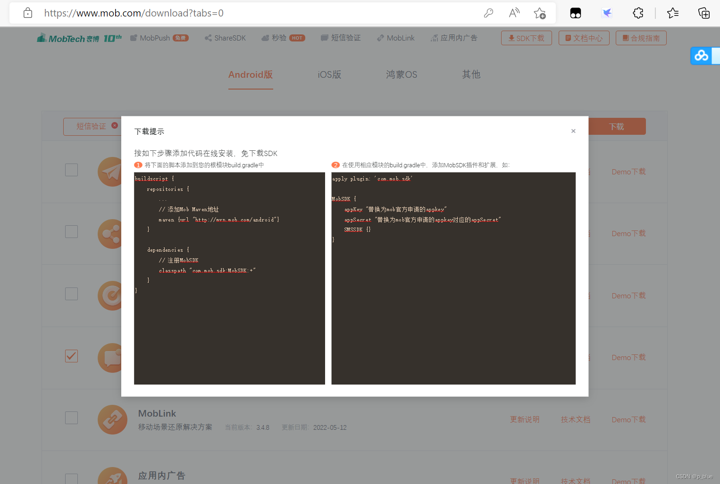The height and width of the screenshot is (484, 720).
Task: Switch to the 鸿蒙OS tab
Action: [402, 74]
